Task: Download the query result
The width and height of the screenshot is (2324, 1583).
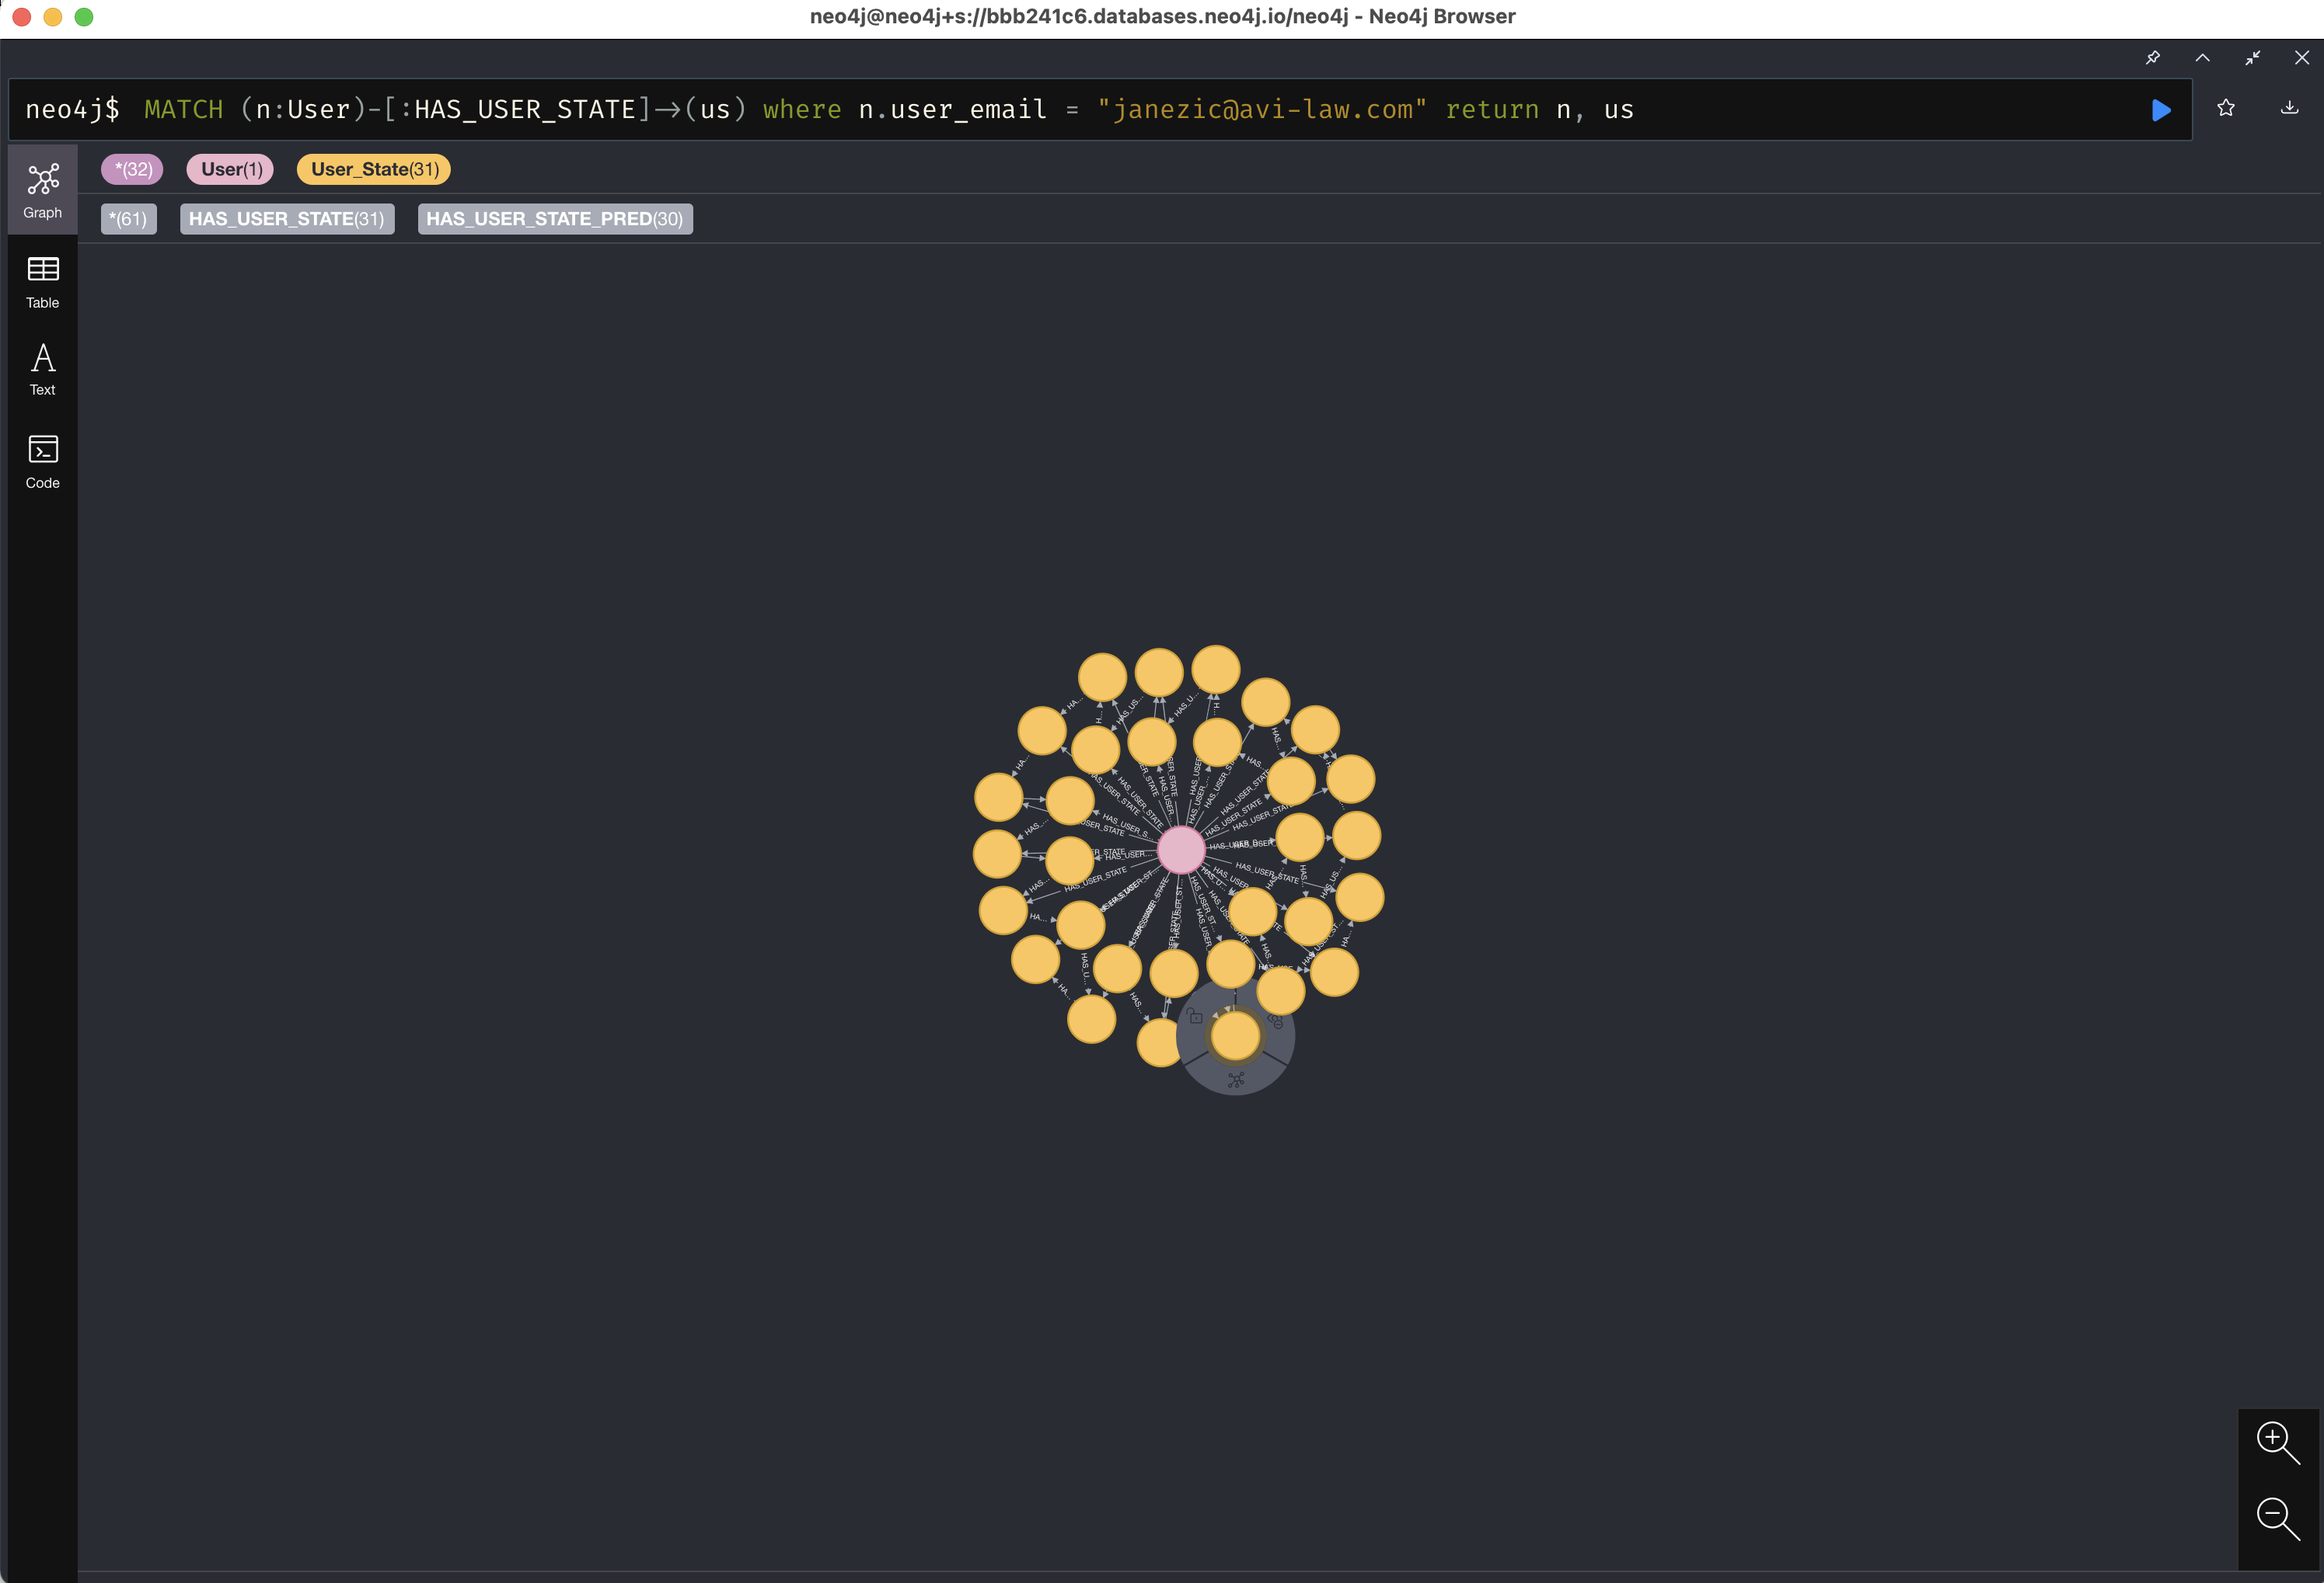Action: pos(2289,108)
